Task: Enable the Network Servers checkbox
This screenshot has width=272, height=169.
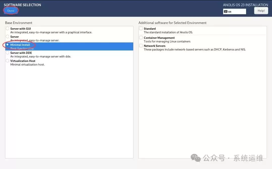Action: point(141,46)
